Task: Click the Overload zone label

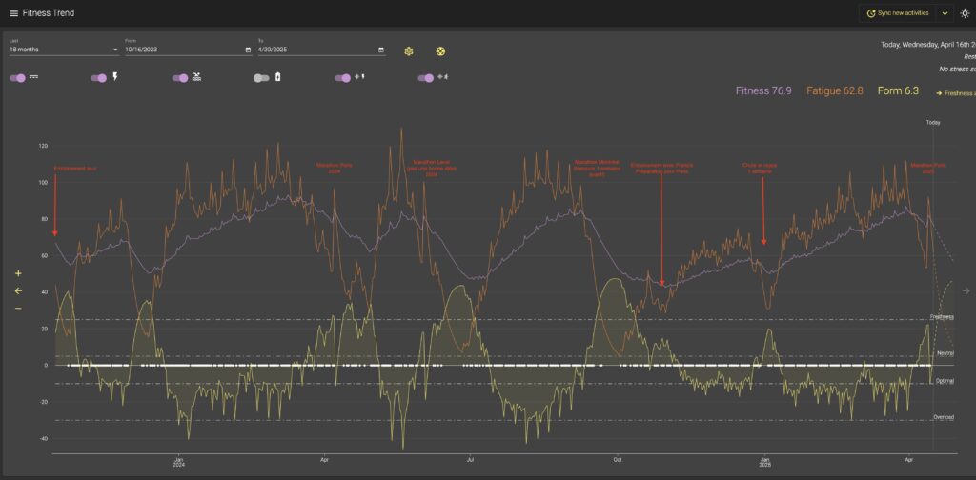Action: point(943,417)
